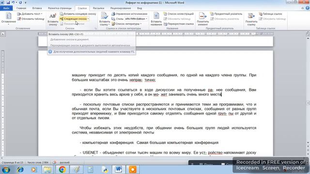Open the Customize Quick Access Toolbar arrow
This screenshot has width=310, height=174.
(x=26, y=2)
